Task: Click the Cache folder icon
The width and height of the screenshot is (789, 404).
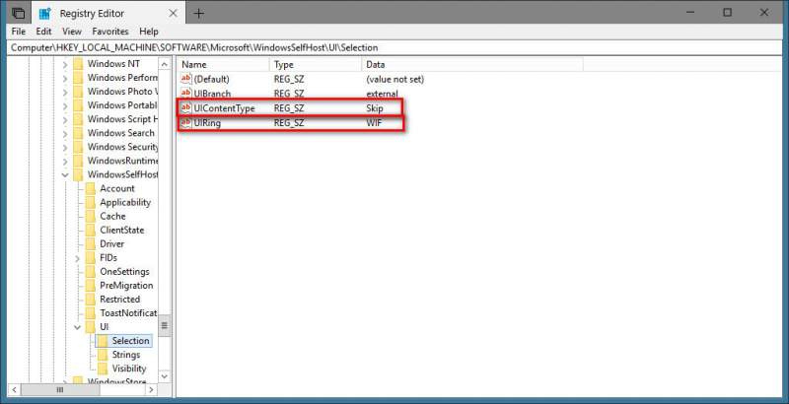Action: (91, 216)
